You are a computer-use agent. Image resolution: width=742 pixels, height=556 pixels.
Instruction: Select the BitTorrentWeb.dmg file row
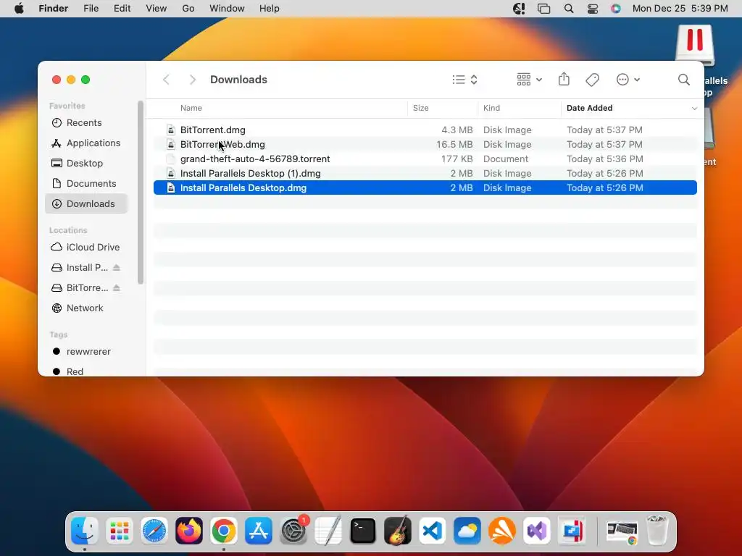[425, 145]
